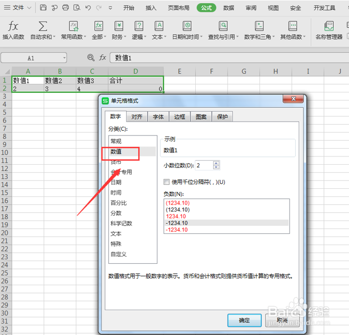Click the Logical functions icon (逻辑)
Viewport: 349px width, 335px height.
pyautogui.click(x=139, y=26)
